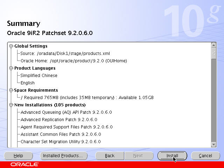
Task: Click the scrollbar down arrow
Action: coord(213,145)
